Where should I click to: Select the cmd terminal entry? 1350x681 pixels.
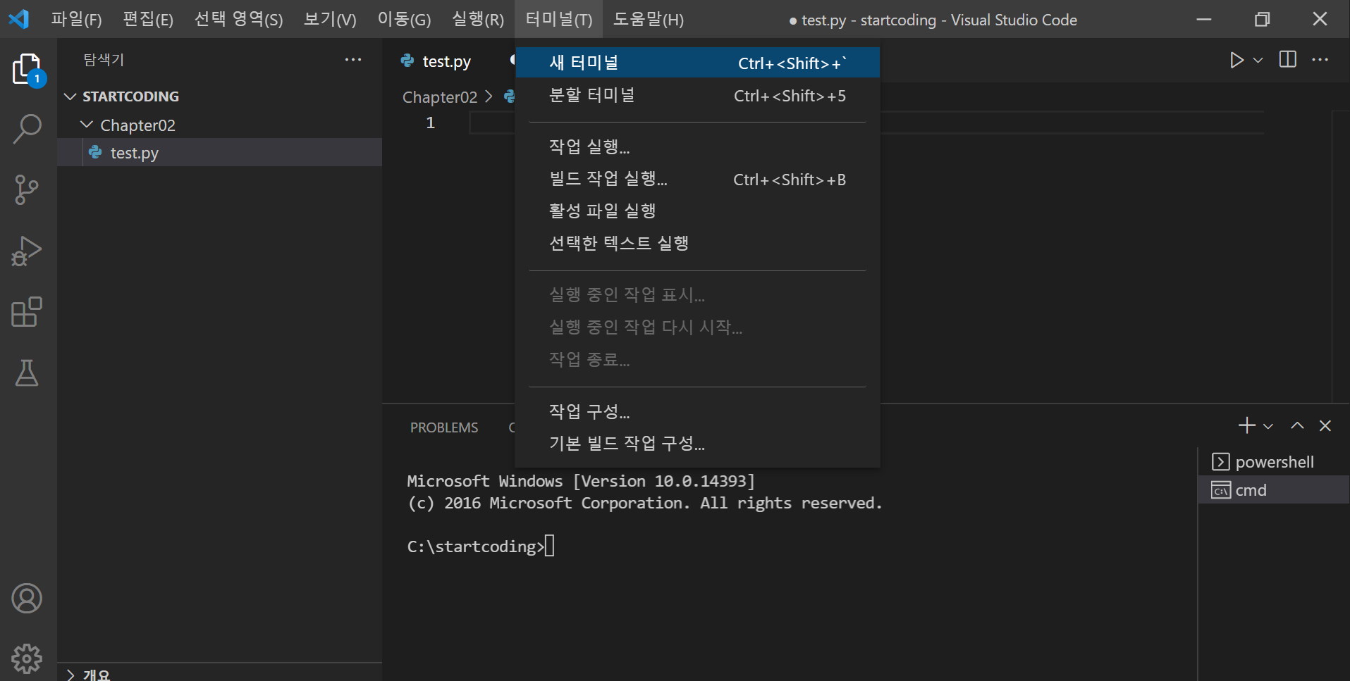click(1274, 490)
